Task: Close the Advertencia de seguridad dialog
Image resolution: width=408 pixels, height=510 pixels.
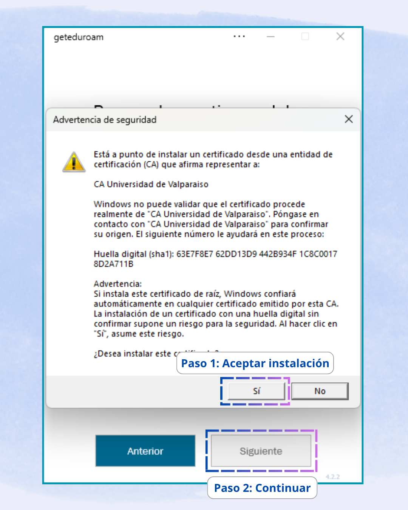Action: click(349, 119)
